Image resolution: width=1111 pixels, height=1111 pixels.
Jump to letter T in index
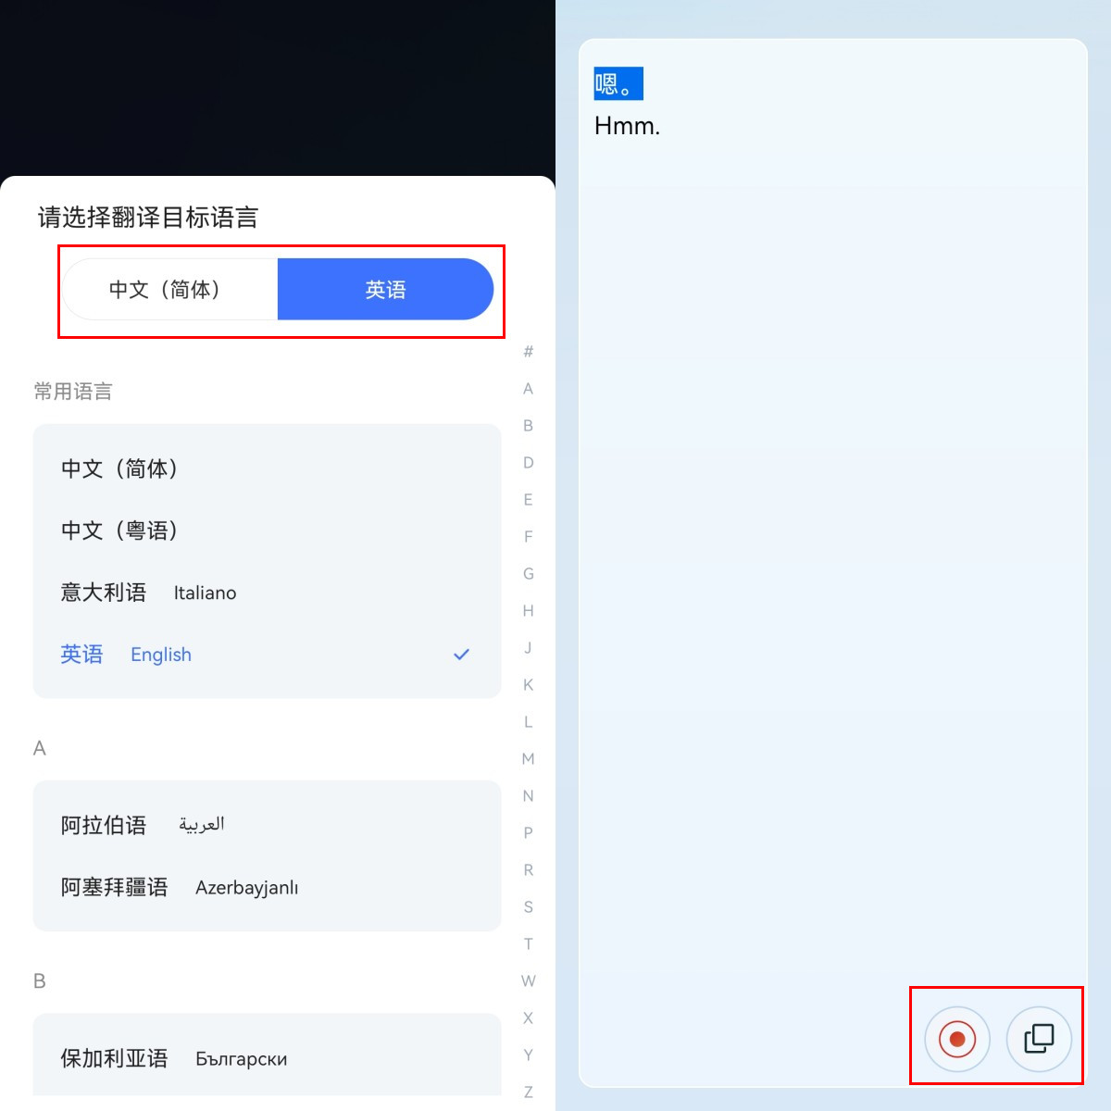pyautogui.click(x=528, y=943)
